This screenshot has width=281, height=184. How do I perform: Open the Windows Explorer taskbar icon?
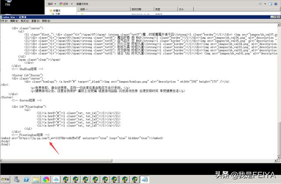(x=36, y=179)
